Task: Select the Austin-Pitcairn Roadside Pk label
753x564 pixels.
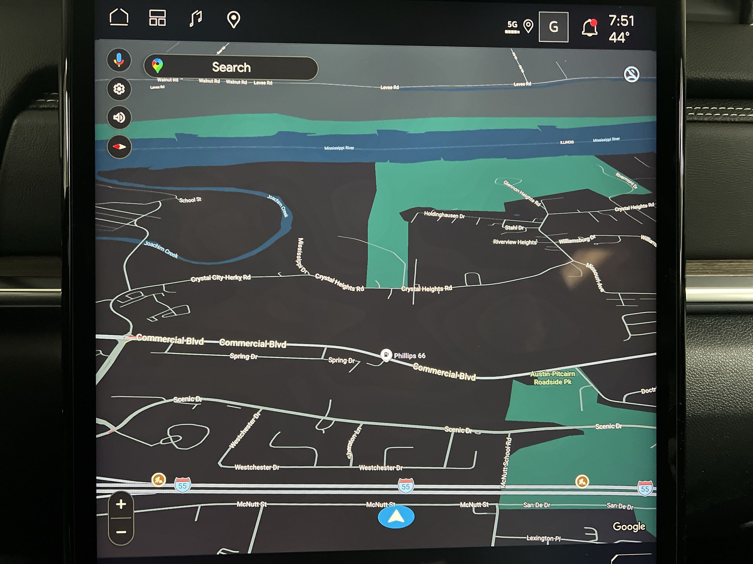Action: (553, 378)
